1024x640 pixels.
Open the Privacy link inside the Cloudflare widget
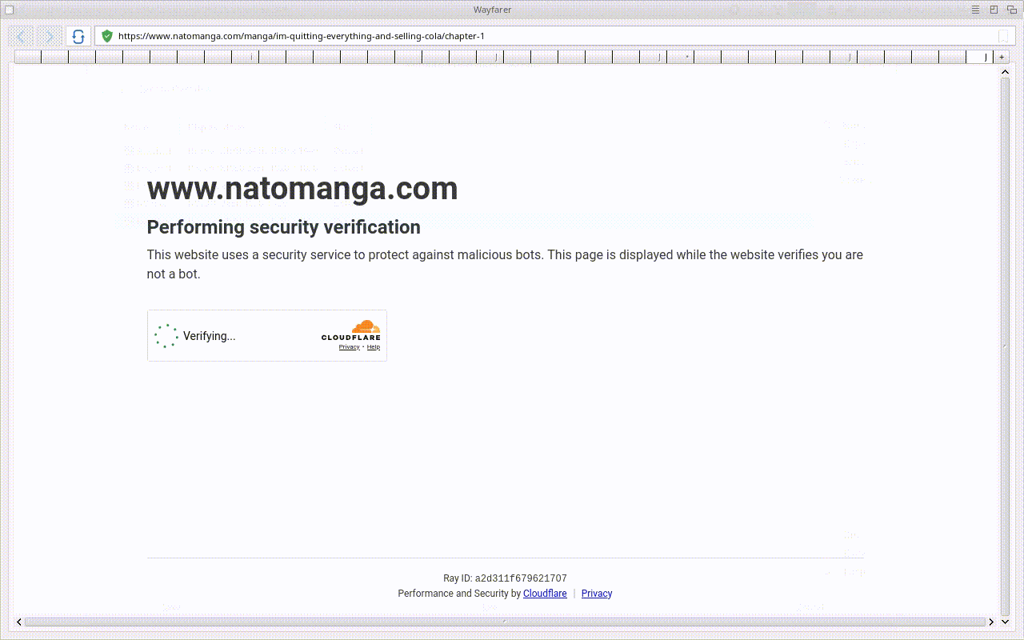pos(349,347)
